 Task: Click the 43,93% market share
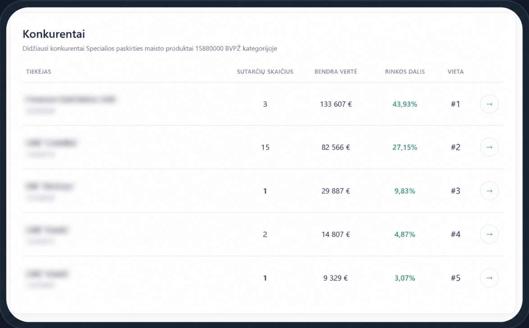point(405,104)
